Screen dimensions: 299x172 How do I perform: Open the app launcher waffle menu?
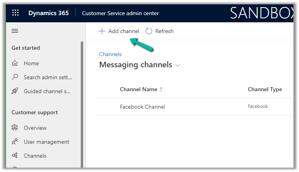[15, 13]
